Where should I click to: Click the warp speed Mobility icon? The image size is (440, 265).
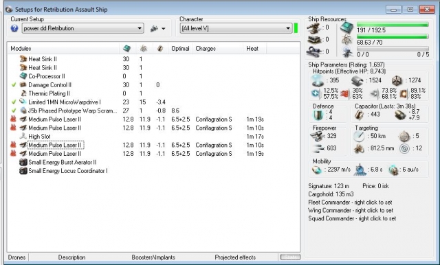tap(393, 170)
